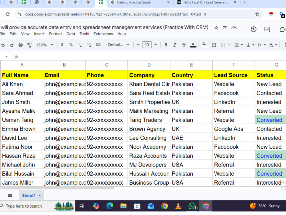Open WhatsApp from taskbar
286x215 pixels.
tap(192, 206)
